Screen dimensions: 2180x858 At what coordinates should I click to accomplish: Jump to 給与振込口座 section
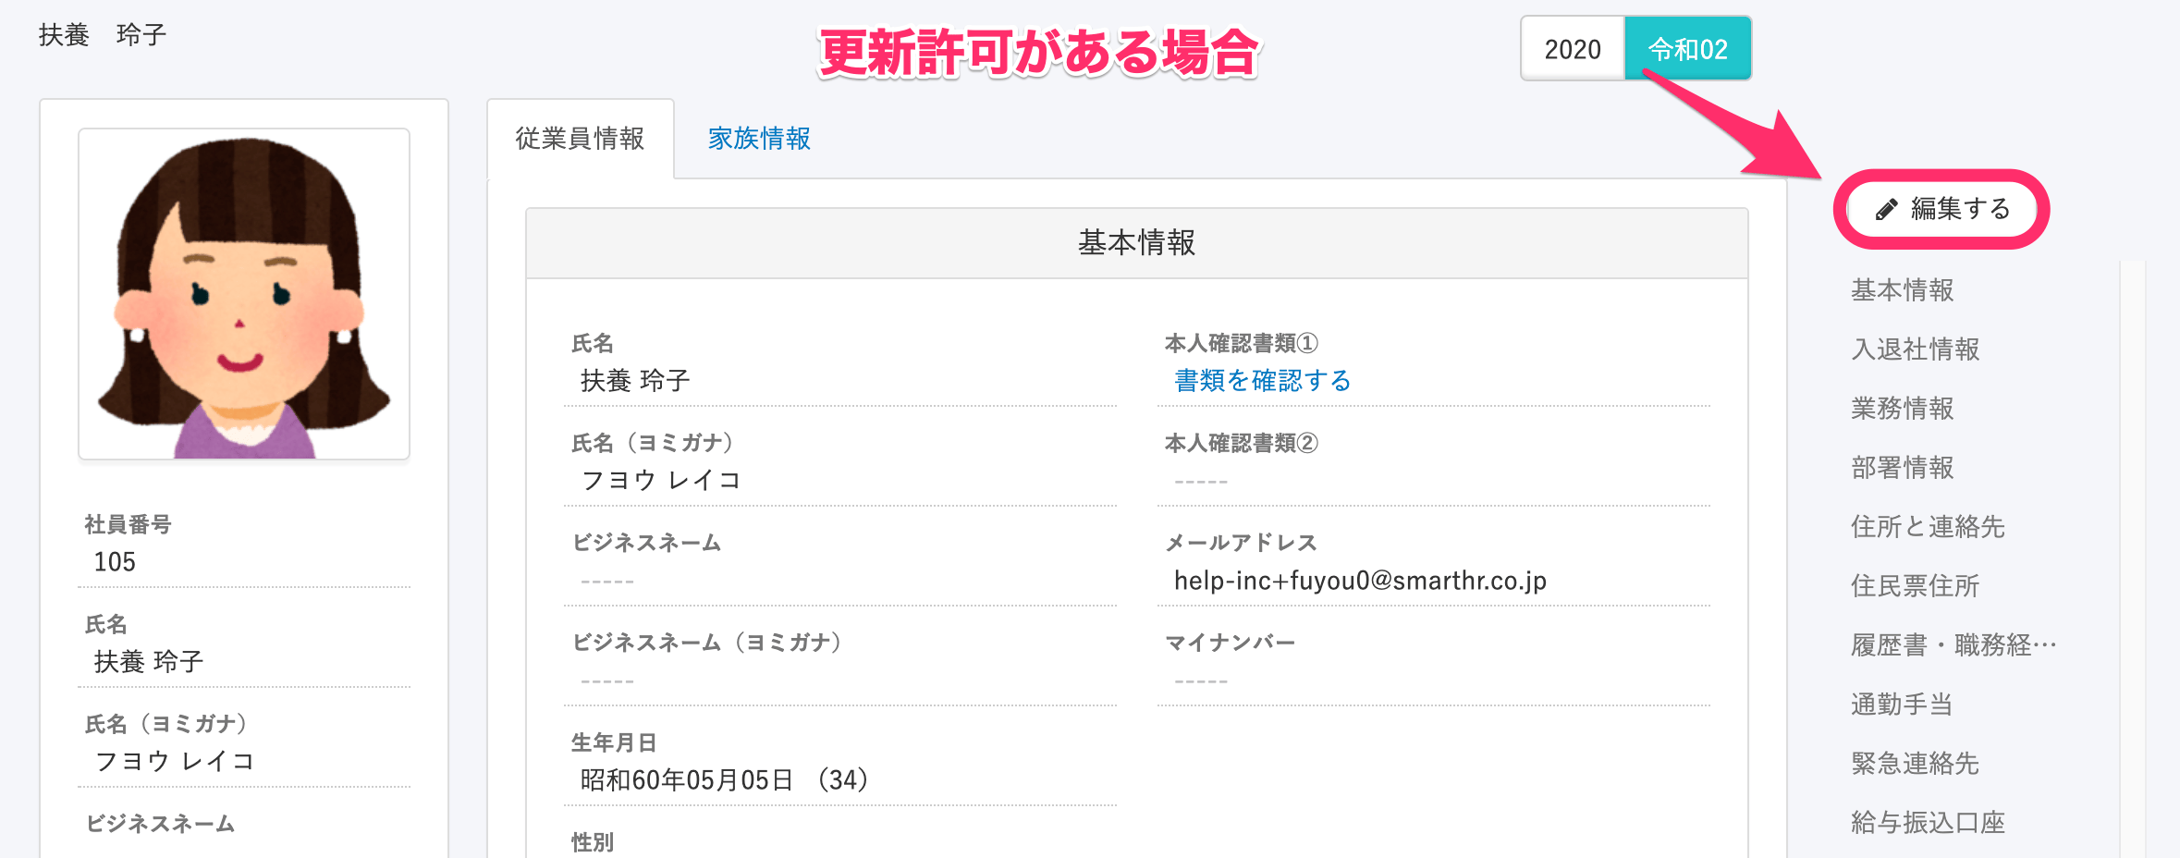point(1928,823)
